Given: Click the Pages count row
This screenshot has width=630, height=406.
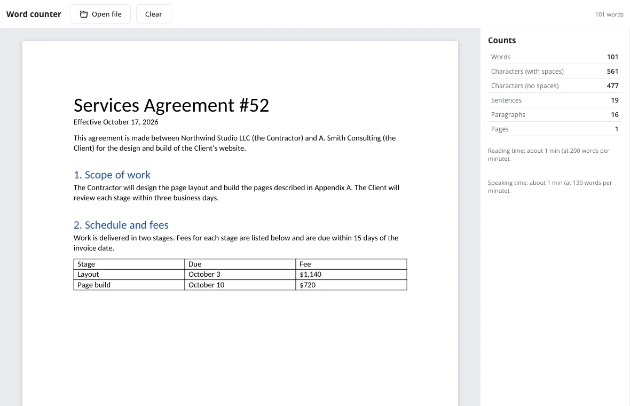Looking at the screenshot, I should tap(555, 129).
